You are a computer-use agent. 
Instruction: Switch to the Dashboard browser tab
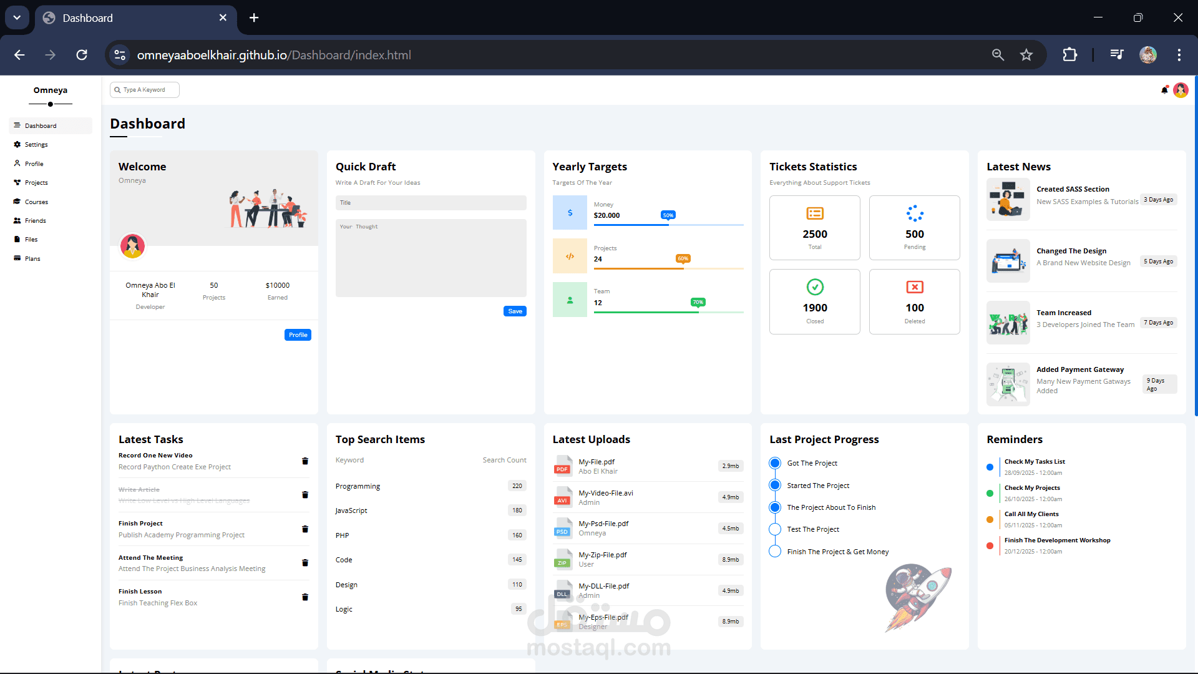tap(87, 18)
